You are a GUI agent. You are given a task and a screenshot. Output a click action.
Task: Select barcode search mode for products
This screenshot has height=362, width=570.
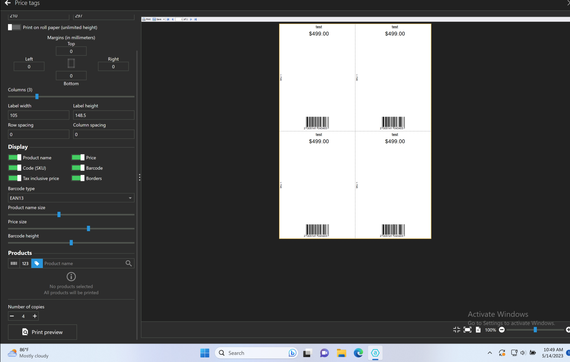(x=14, y=263)
